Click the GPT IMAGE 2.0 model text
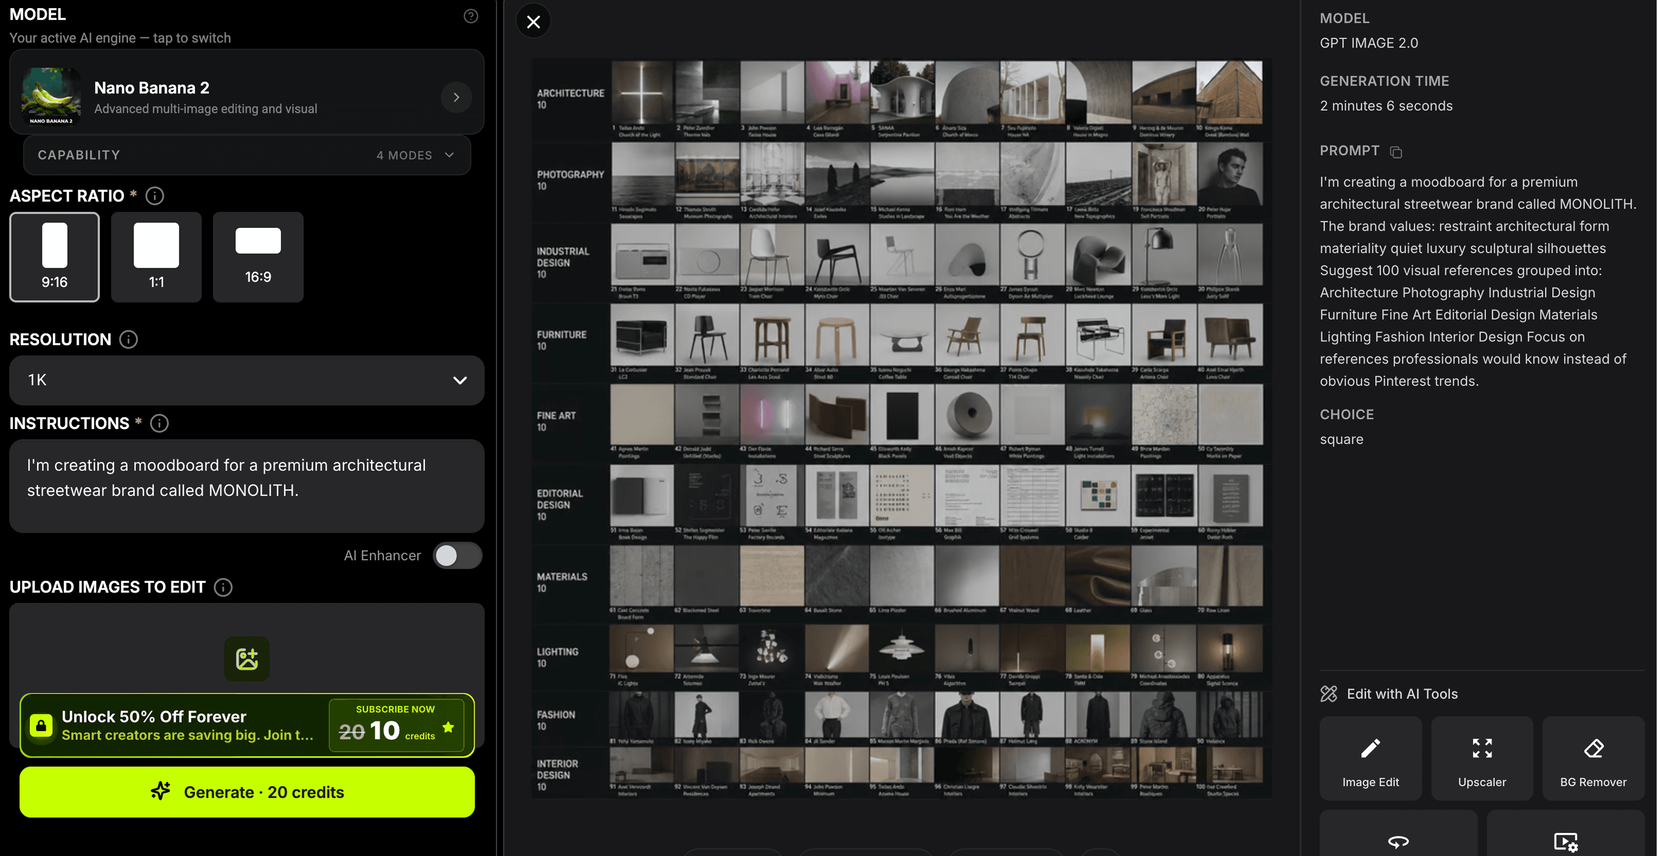Viewport: 1657px width, 856px height. point(1369,43)
